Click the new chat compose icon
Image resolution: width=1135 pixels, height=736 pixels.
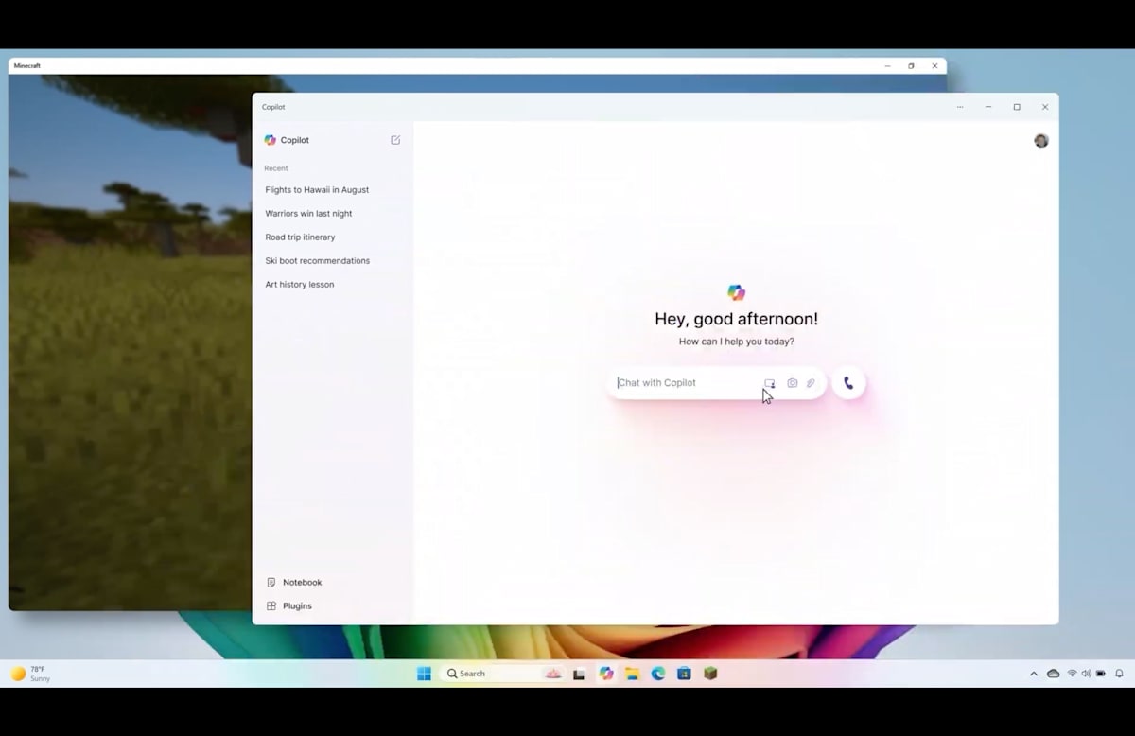coord(395,140)
